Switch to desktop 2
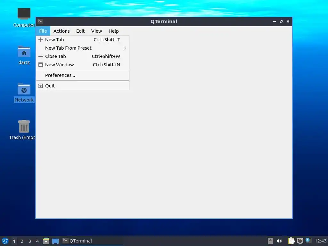This screenshot has width=328, height=246. (x=22, y=241)
